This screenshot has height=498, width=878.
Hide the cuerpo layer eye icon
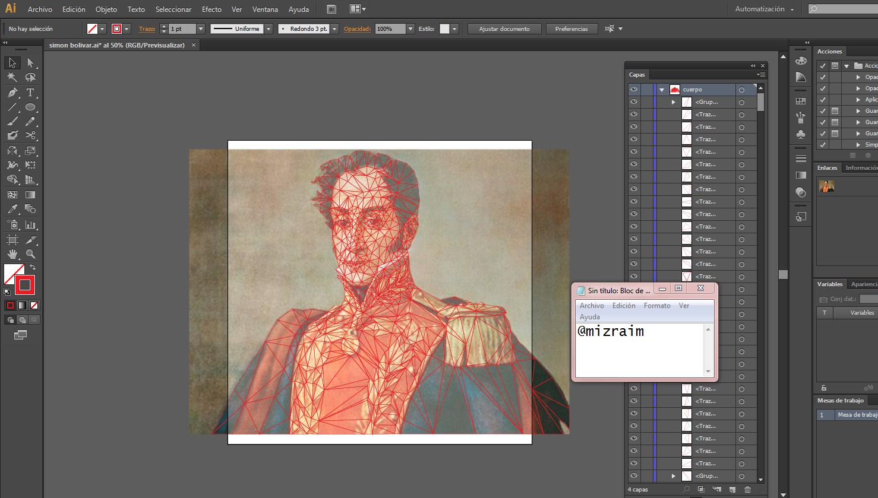point(634,90)
